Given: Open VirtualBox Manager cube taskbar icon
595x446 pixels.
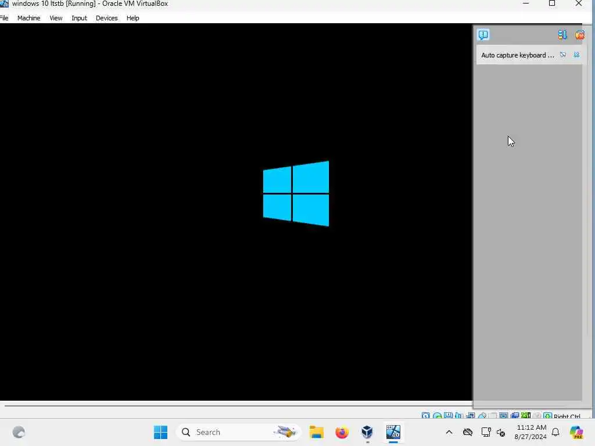Looking at the screenshot, I should point(367,432).
